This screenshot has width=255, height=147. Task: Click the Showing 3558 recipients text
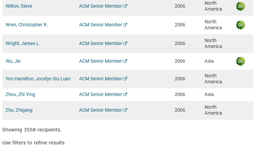coord(32,129)
